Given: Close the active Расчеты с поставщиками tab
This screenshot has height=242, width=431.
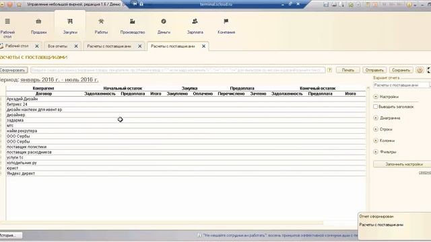Looking at the screenshot, I should point(203,46).
